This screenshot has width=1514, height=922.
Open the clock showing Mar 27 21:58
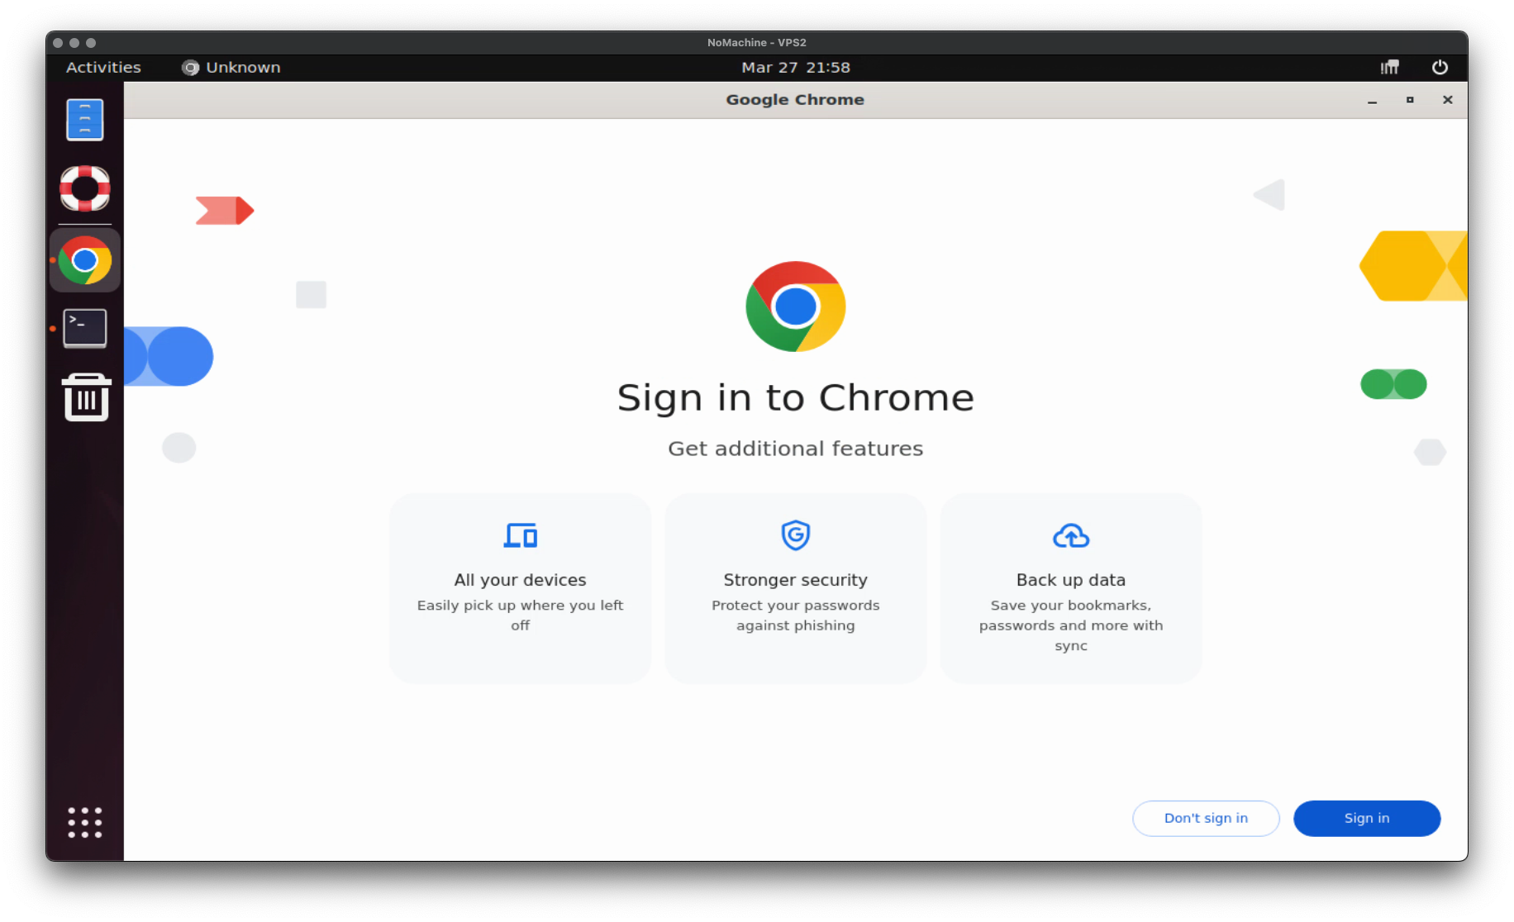pos(795,68)
